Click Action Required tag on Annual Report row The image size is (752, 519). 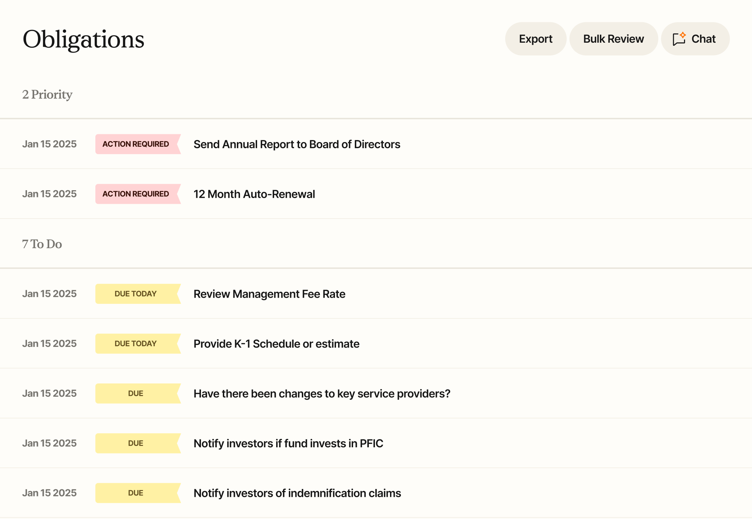click(136, 144)
